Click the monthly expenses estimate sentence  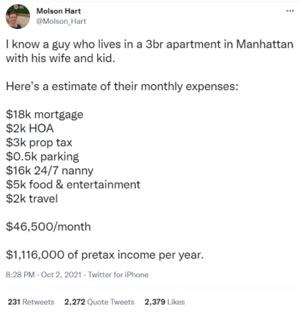[x=122, y=86]
